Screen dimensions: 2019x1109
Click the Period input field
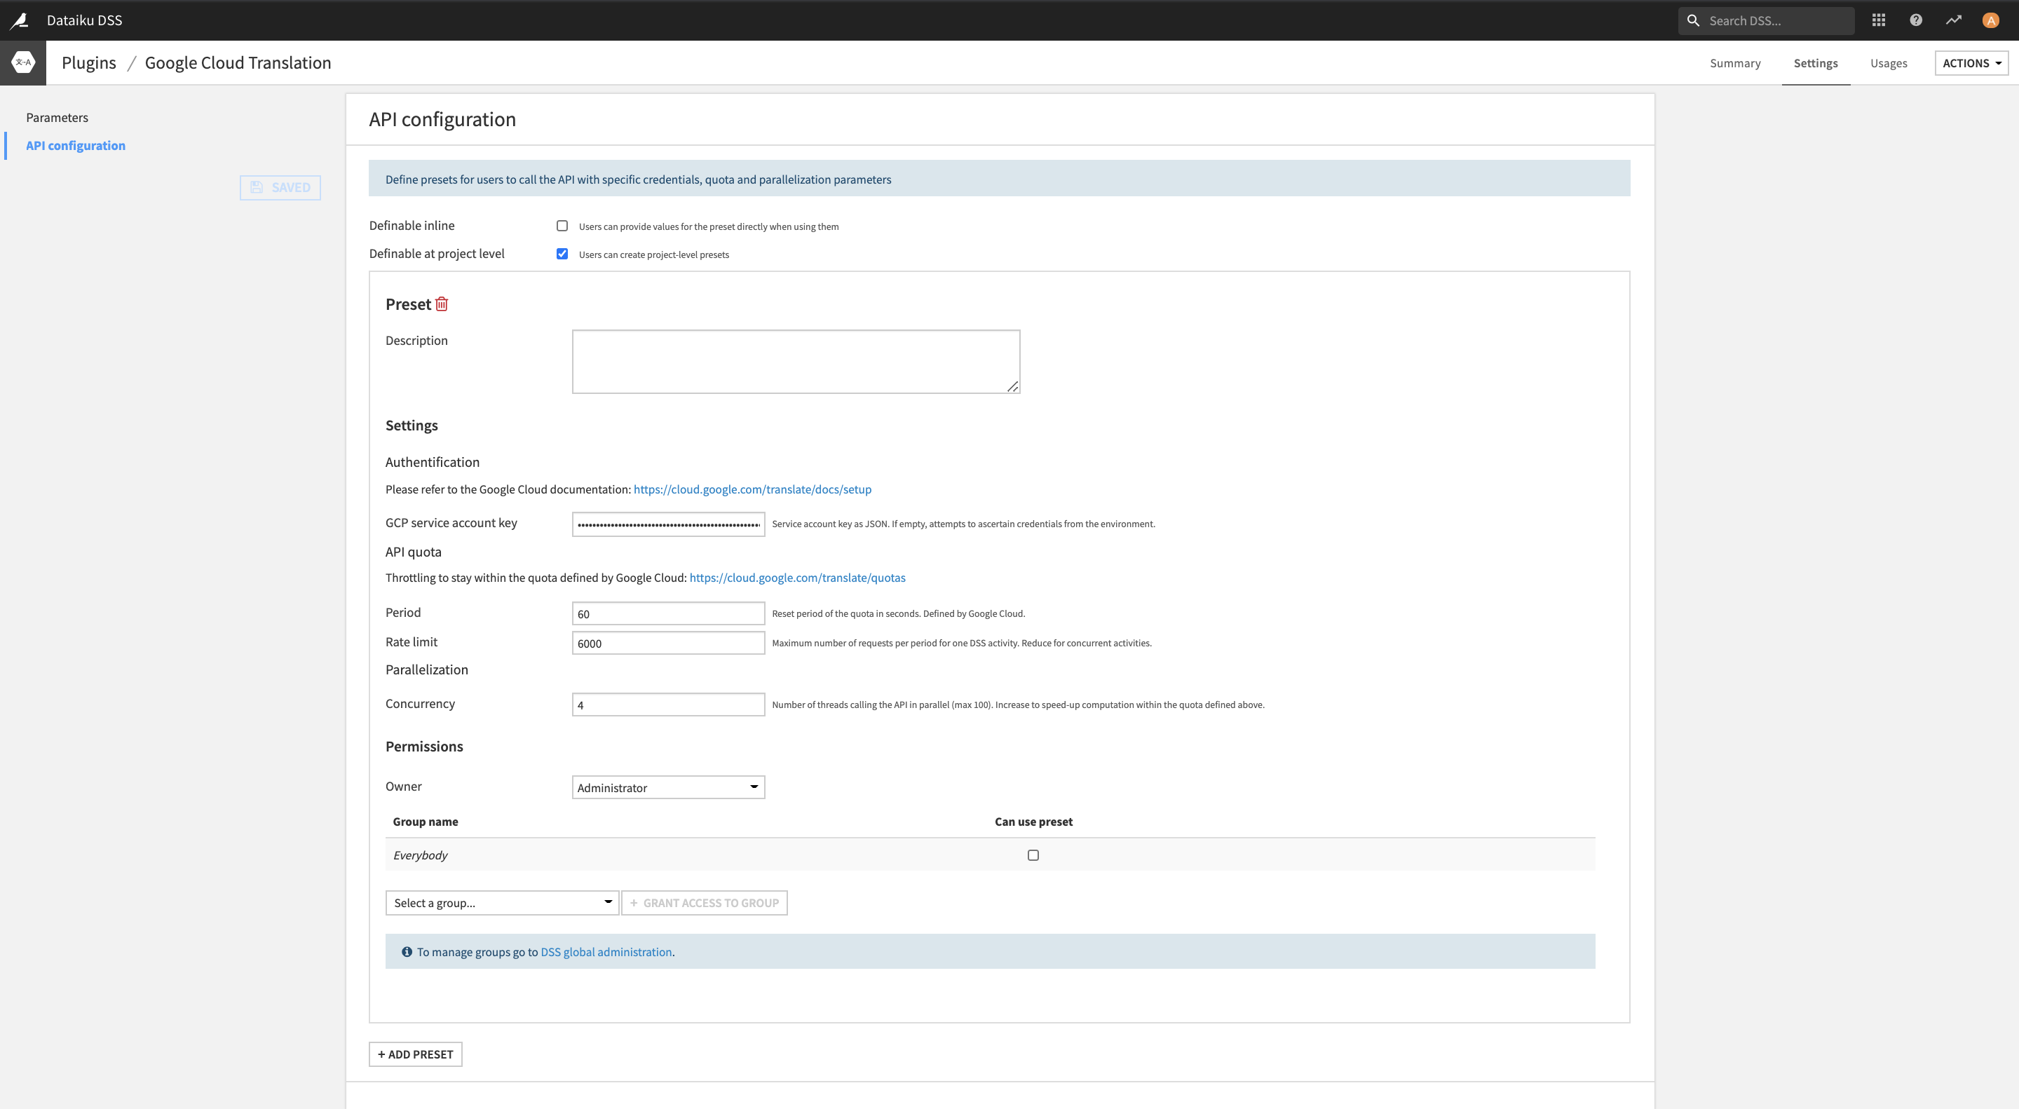click(668, 613)
